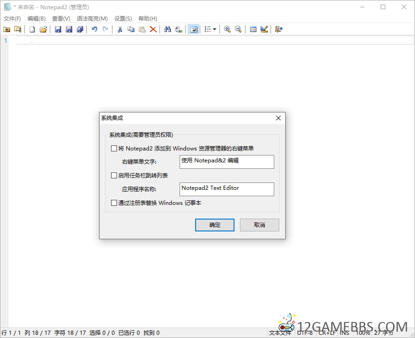The image size is (415, 338).
Task: Open the 编辑(B) menu
Action: pos(37,19)
